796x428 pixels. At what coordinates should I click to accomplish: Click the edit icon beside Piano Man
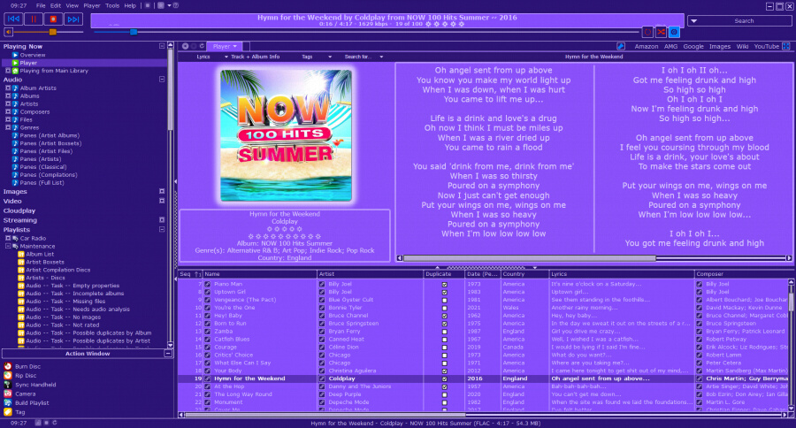[207, 284]
